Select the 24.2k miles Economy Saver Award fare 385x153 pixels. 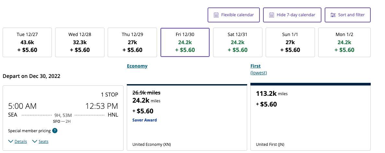[x=187, y=117]
